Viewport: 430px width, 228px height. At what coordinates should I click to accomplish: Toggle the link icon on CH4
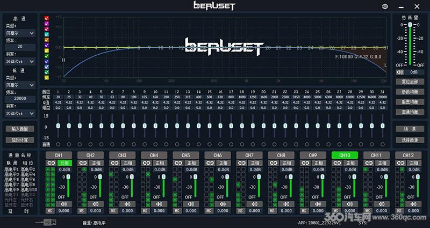[146, 163]
